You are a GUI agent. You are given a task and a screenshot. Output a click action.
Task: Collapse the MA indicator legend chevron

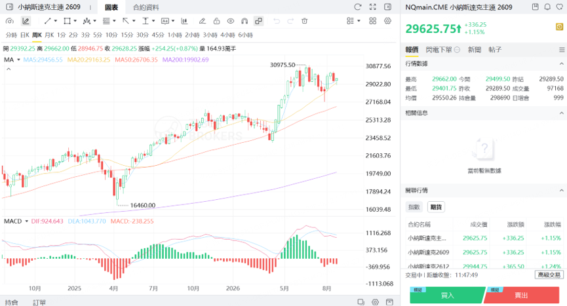[x=9, y=69]
